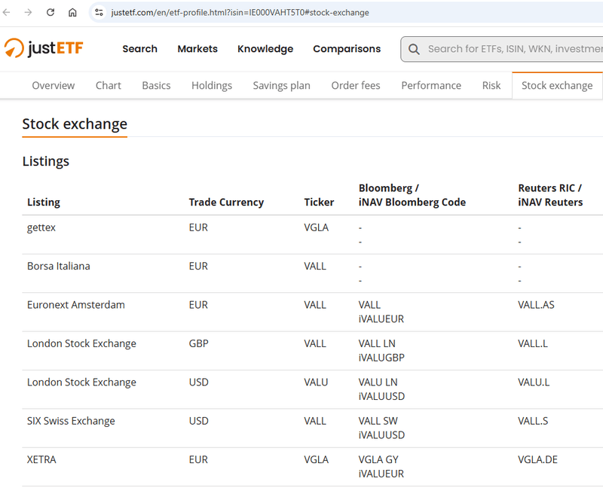Screen dimensions: 603x500
Task: Click the VALL LN Bloomberg code
Action: click(377, 343)
